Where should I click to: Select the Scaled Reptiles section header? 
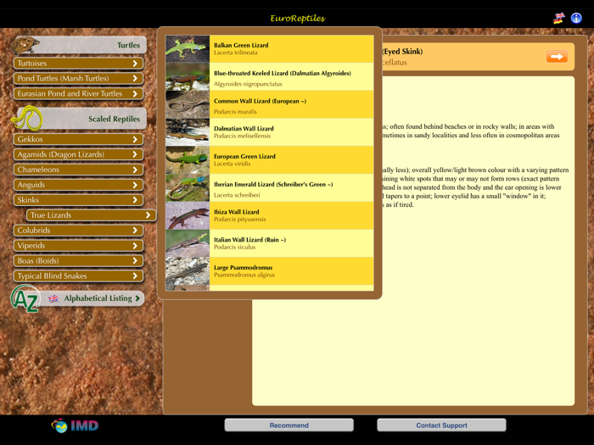81,119
